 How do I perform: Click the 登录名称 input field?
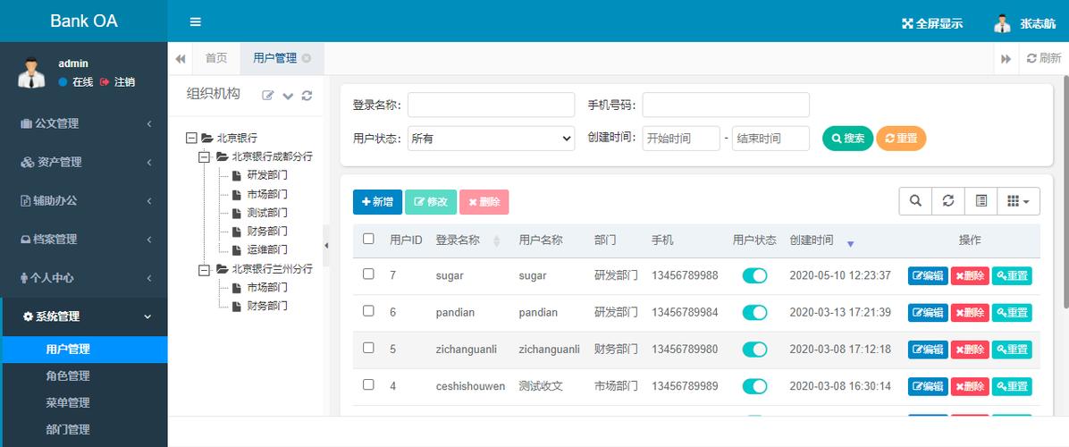(x=491, y=105)
